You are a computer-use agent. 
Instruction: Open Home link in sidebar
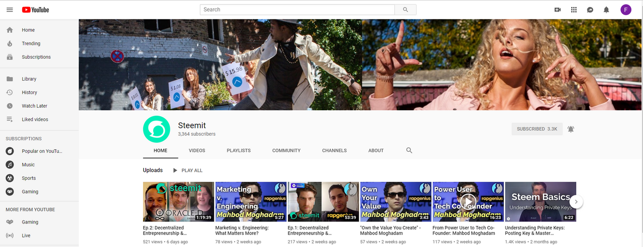click(28, 30)
